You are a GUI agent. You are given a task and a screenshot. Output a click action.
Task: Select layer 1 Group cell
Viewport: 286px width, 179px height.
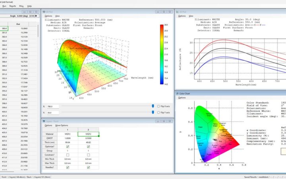68,151
